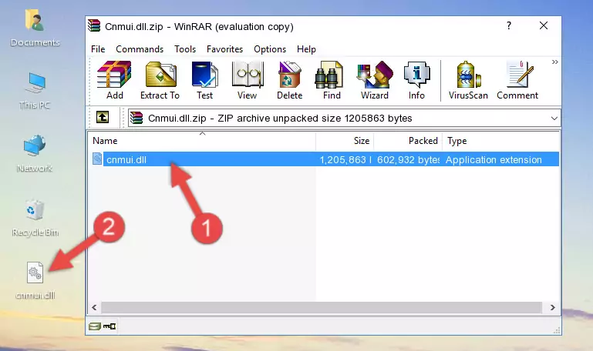Screen dimensions: 593x351
Task: Open the Options menu
Action: pos(270,49)
